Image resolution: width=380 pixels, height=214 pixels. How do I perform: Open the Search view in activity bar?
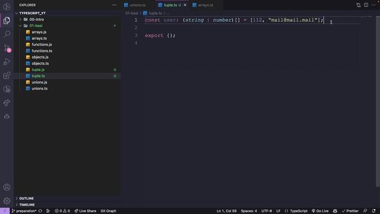(7, 34)
